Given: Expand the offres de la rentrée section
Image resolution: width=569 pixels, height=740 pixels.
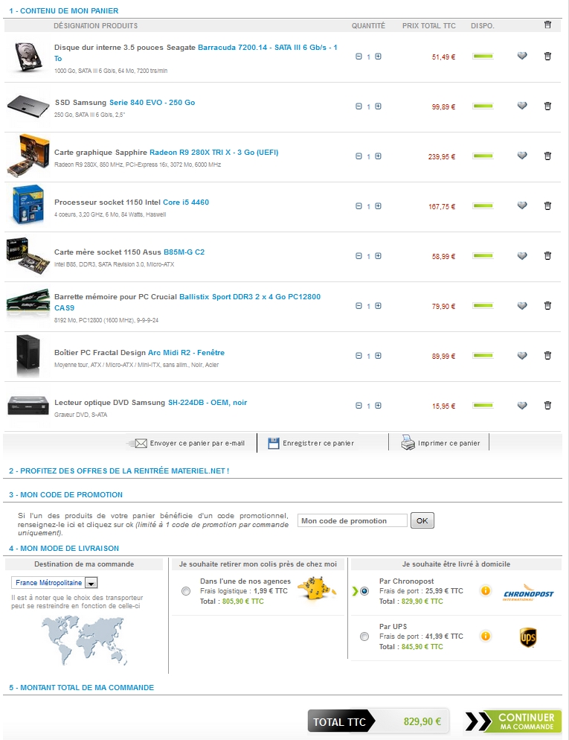Looking at the screenshot, I should click(x=119, y=471).
